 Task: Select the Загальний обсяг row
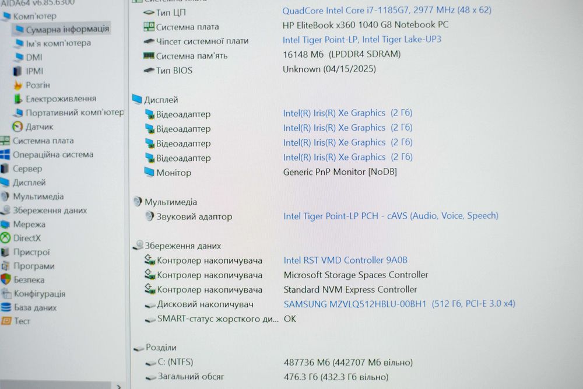coord(266,376)
